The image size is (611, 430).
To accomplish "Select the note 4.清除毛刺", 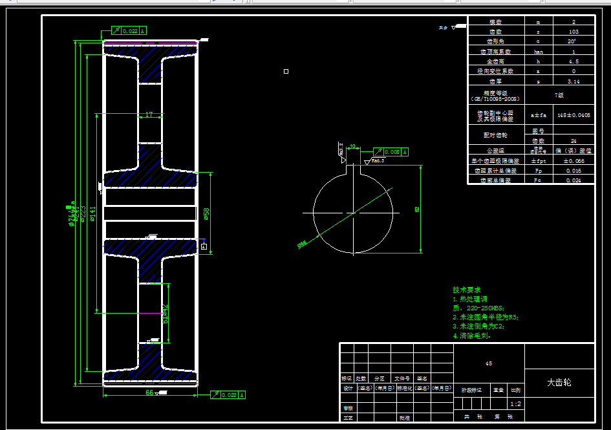I will [x=471, y=336].
